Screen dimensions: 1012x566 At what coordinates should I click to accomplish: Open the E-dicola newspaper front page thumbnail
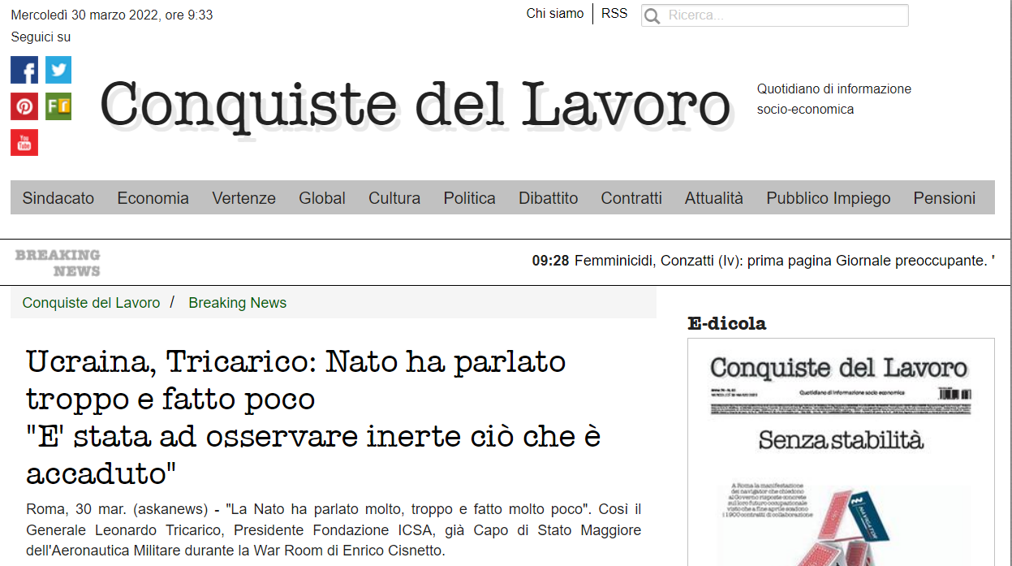click(841, 452)
